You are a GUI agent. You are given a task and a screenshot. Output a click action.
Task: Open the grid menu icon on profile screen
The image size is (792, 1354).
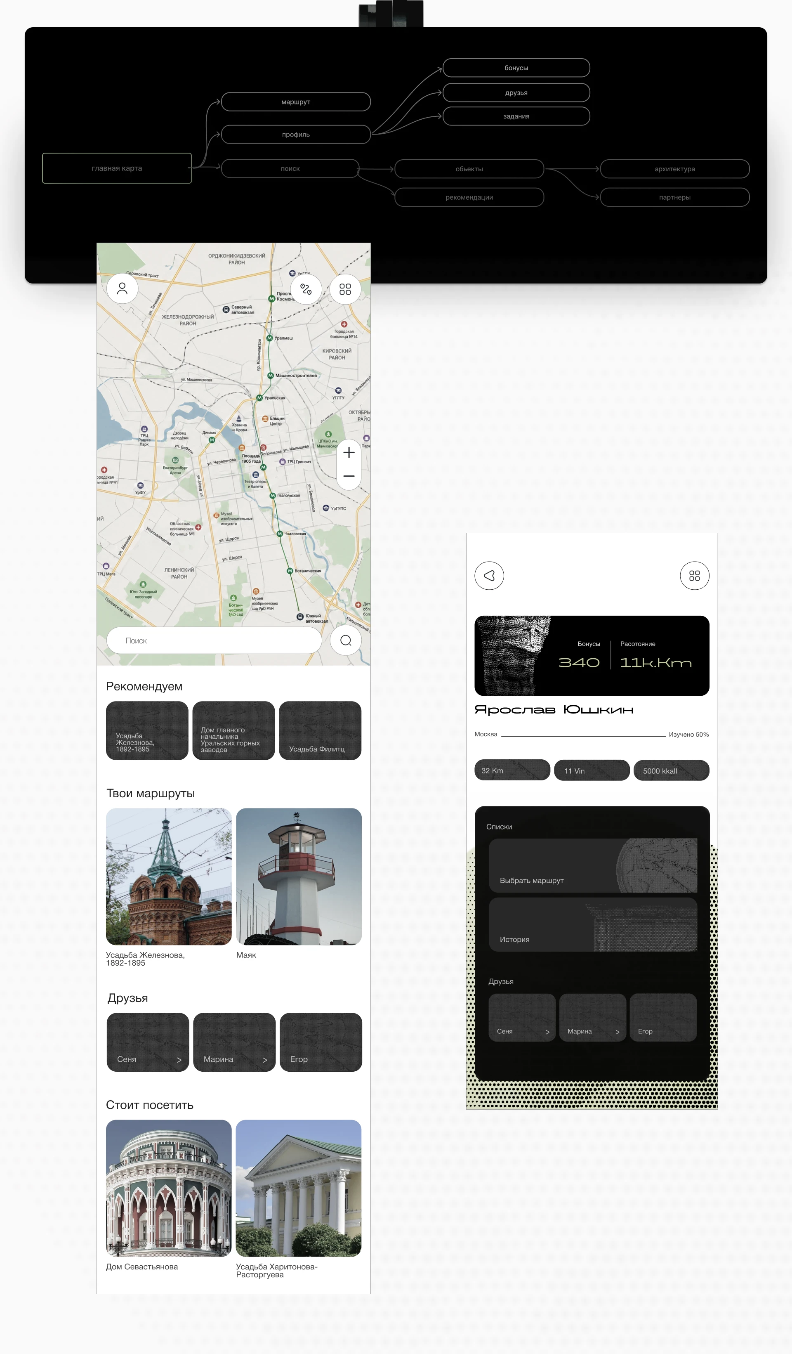695,575
